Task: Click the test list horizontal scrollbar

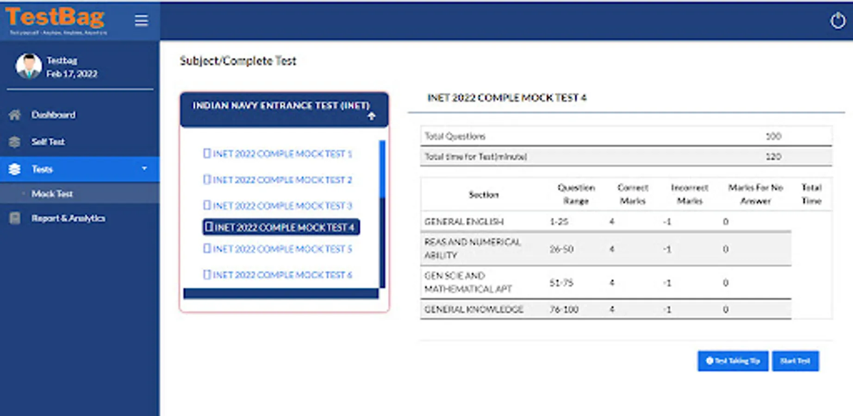Action: [x=281, y=294]
